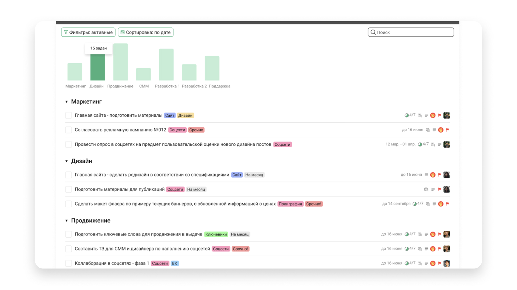Tick checkbox for 'Подготовить материалы для публикаций'
The image size is (517, 290).
68,189
